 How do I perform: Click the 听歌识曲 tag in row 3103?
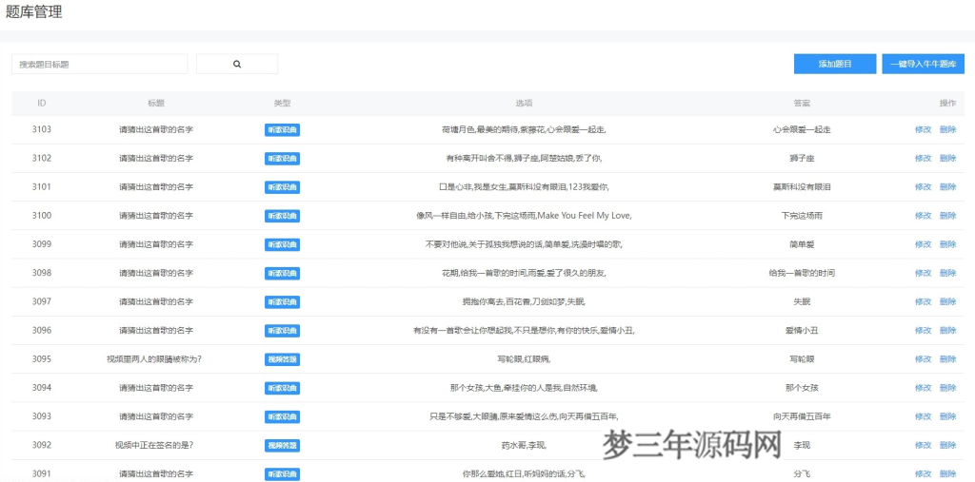[282, 130]
